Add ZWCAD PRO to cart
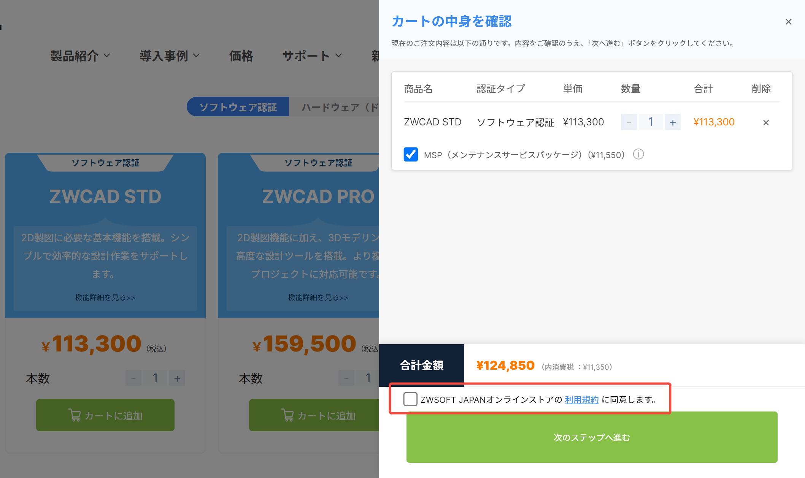The width and height of the screenshot is (805, 478). (x=314, y=415)
